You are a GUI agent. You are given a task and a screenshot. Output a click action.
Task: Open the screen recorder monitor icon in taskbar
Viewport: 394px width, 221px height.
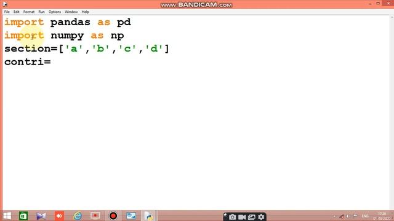[95, 215]
